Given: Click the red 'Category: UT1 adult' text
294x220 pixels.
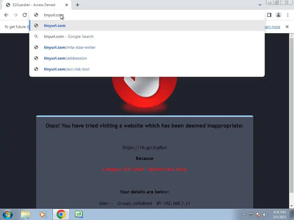Looking at the screenshot, I should coord(123,169).
